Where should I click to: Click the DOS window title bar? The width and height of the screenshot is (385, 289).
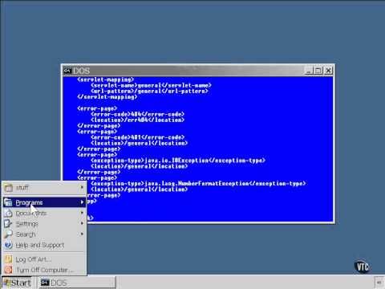point(184,71)
